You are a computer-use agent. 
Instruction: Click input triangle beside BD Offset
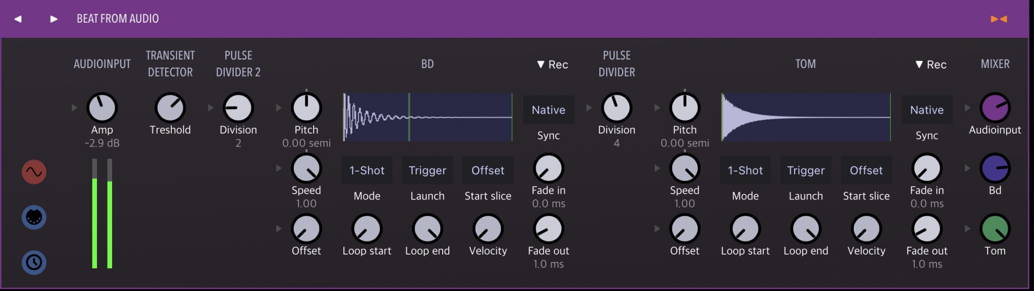pyautogui.click(x=279, y=229)
